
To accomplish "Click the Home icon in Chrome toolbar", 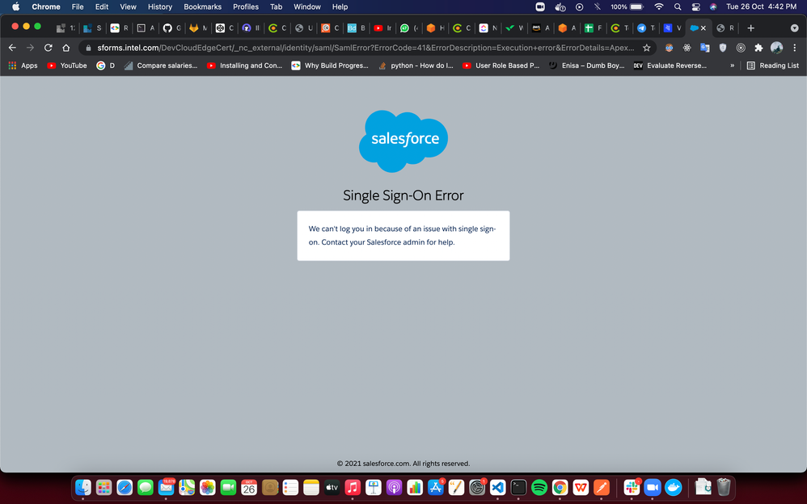I will (x=66, y=48).
